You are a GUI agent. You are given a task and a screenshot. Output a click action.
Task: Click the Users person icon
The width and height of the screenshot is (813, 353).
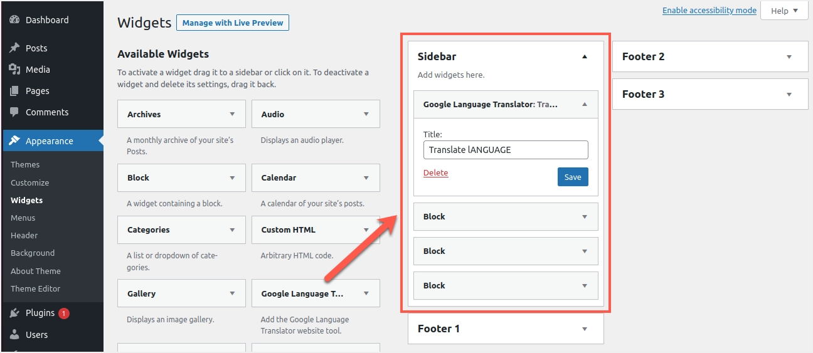pos(14,335)
